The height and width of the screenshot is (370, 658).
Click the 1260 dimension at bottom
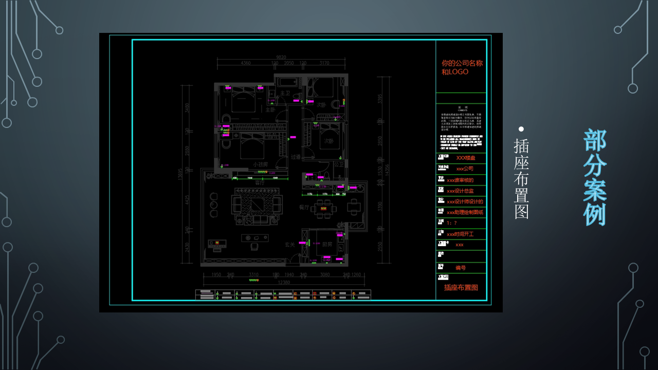[x=356, y=275]
